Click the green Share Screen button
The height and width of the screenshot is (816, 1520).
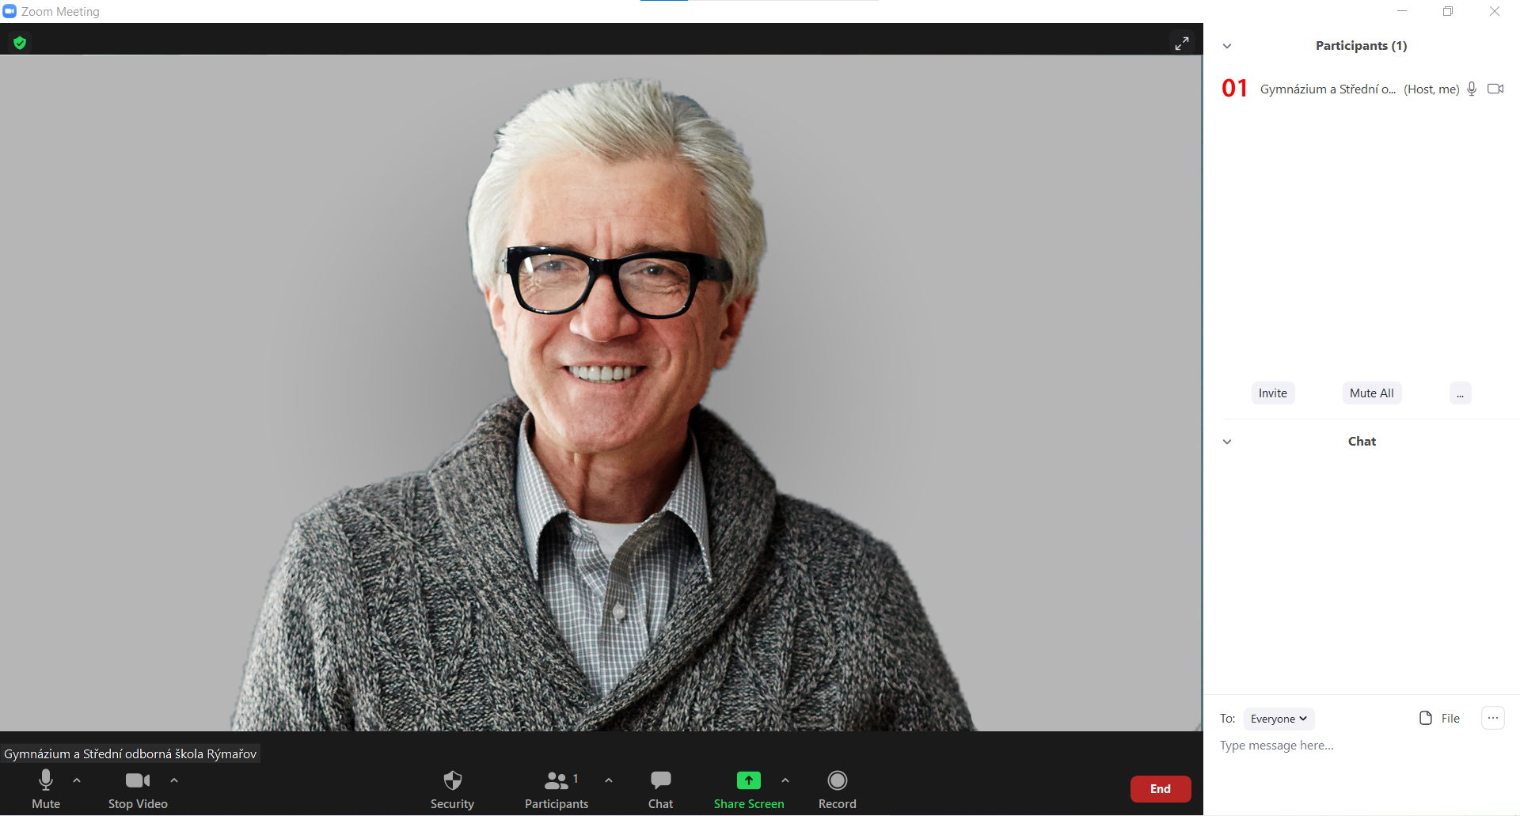coord(749,789)
